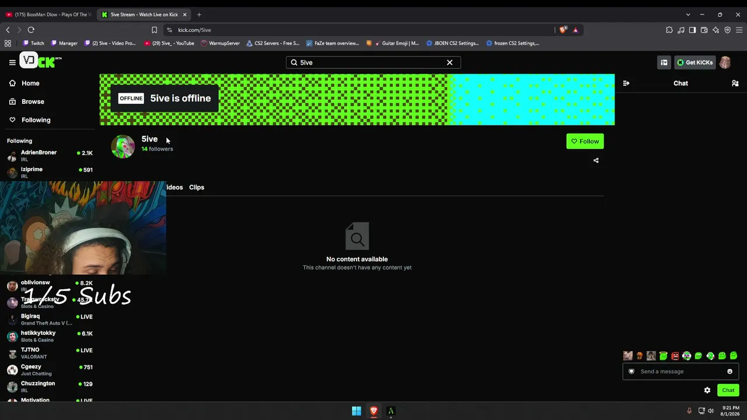This screenshot has width=747, height=420.
Task: Open volume control in system tray
Action: pyautogui.click(x=711, y=411)
